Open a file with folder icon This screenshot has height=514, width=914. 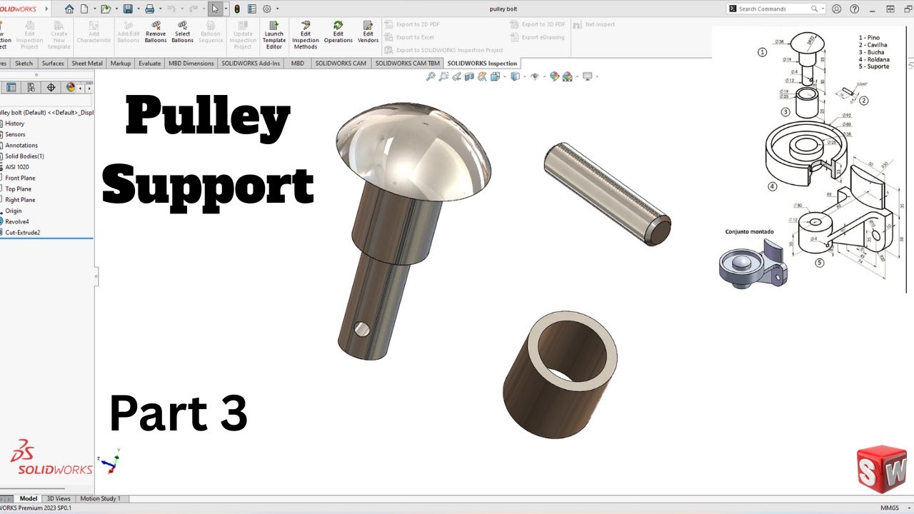[x=105, y=9]
